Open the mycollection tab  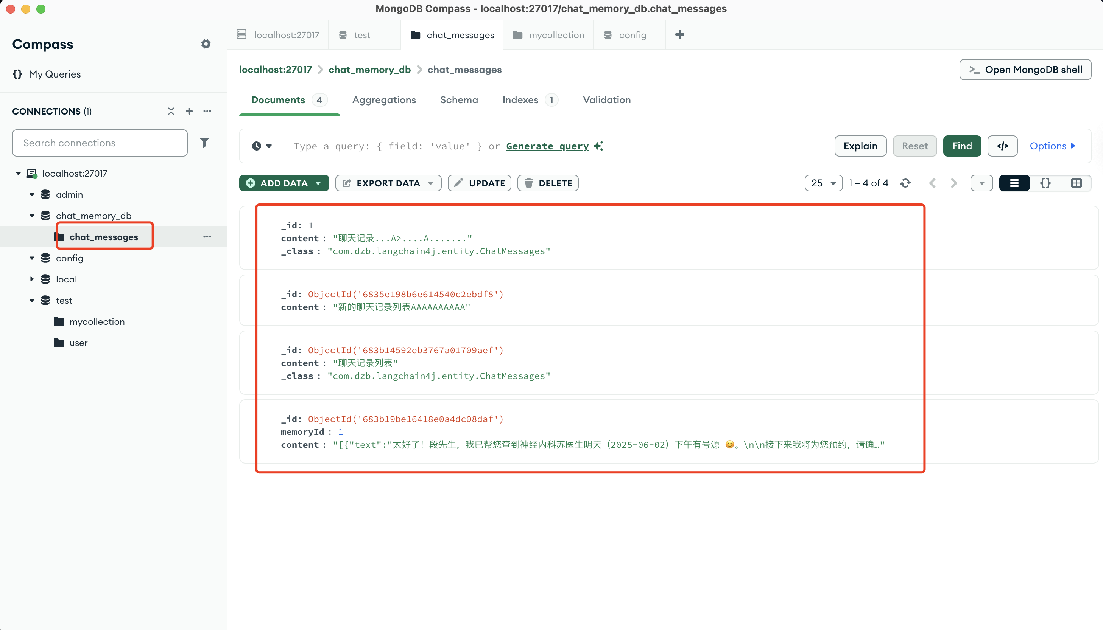coord(548,35)
